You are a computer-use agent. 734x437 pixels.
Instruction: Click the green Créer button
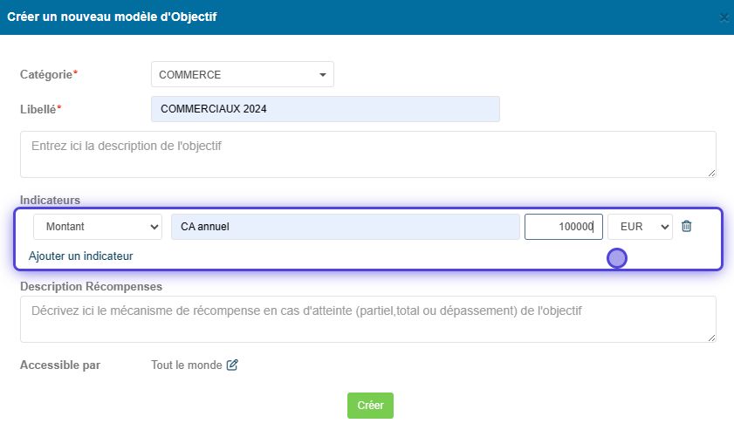coord(370,406)
